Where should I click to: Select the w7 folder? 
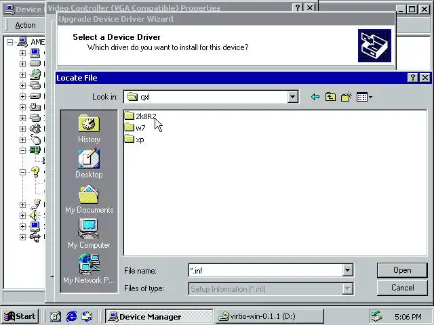135,128
